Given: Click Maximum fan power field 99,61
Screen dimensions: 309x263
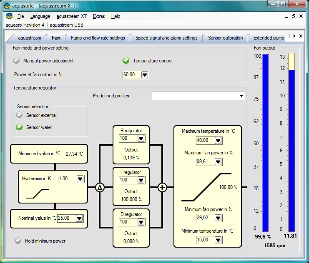Looking at the screenshot, I should tap(205, 162).
